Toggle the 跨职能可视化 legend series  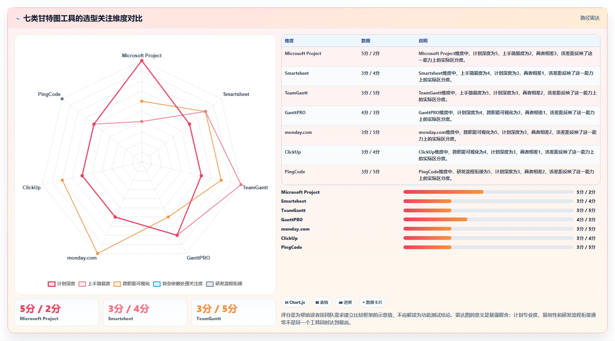coord(131,284)
